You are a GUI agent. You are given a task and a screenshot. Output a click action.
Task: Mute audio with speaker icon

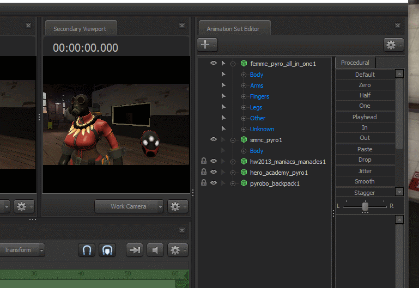(x=155, y=250)
